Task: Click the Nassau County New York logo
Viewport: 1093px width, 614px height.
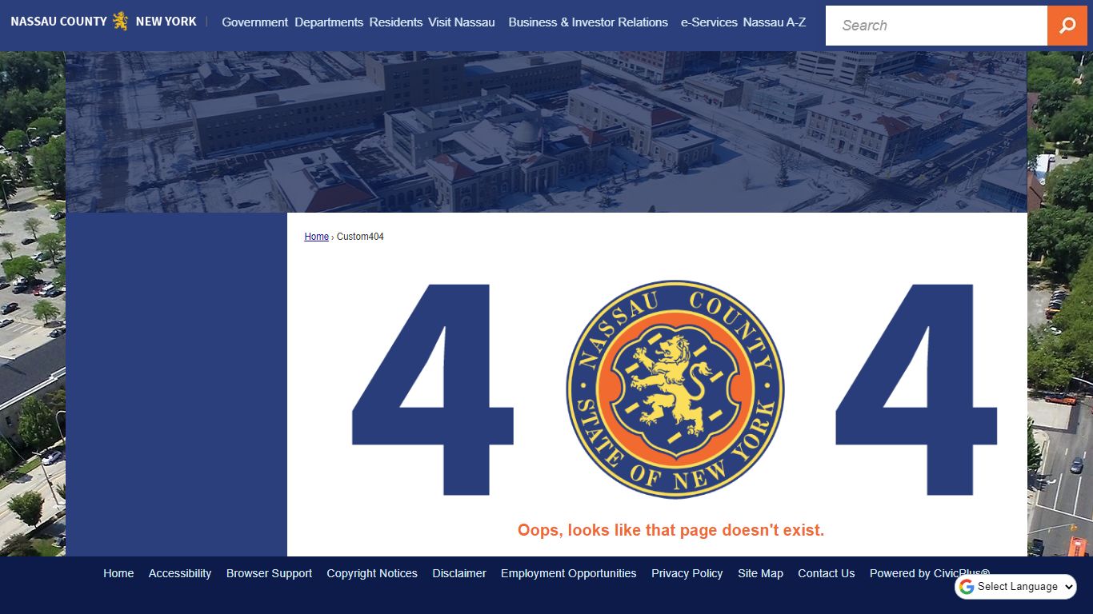Action: click(x=103, y=22)
